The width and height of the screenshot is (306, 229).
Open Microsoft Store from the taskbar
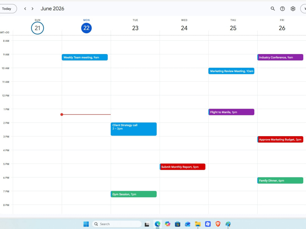tap(177, 224)
